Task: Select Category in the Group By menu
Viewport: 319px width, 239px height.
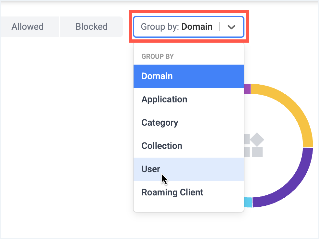Action: pos(189,123)
